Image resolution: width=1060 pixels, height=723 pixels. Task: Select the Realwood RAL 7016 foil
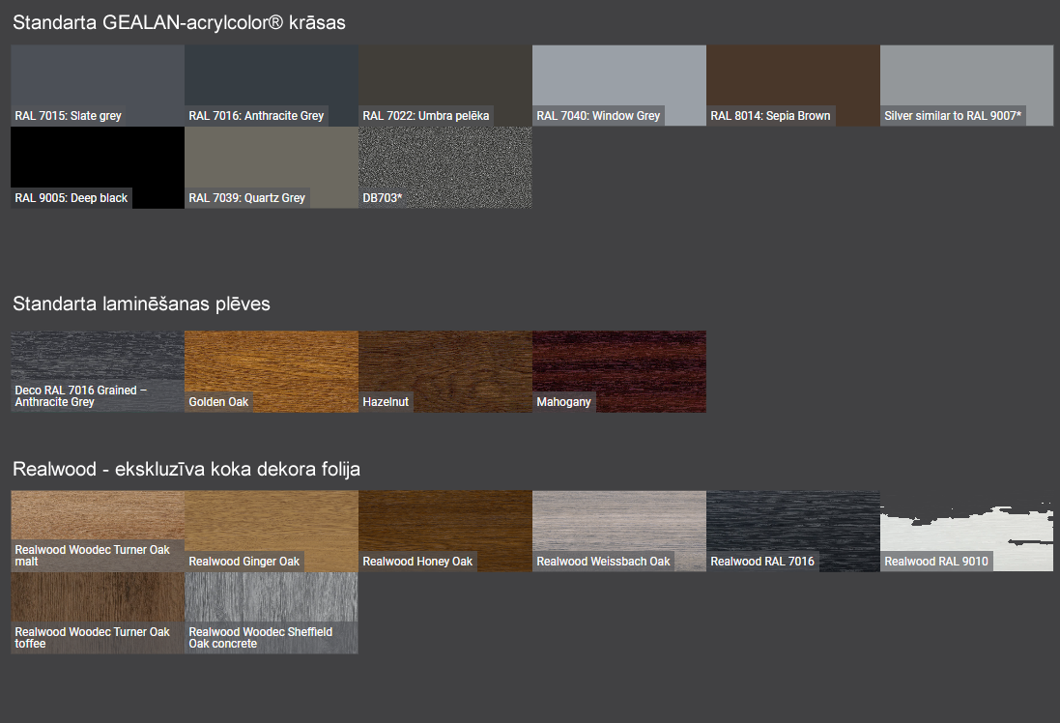click(793, 531)
